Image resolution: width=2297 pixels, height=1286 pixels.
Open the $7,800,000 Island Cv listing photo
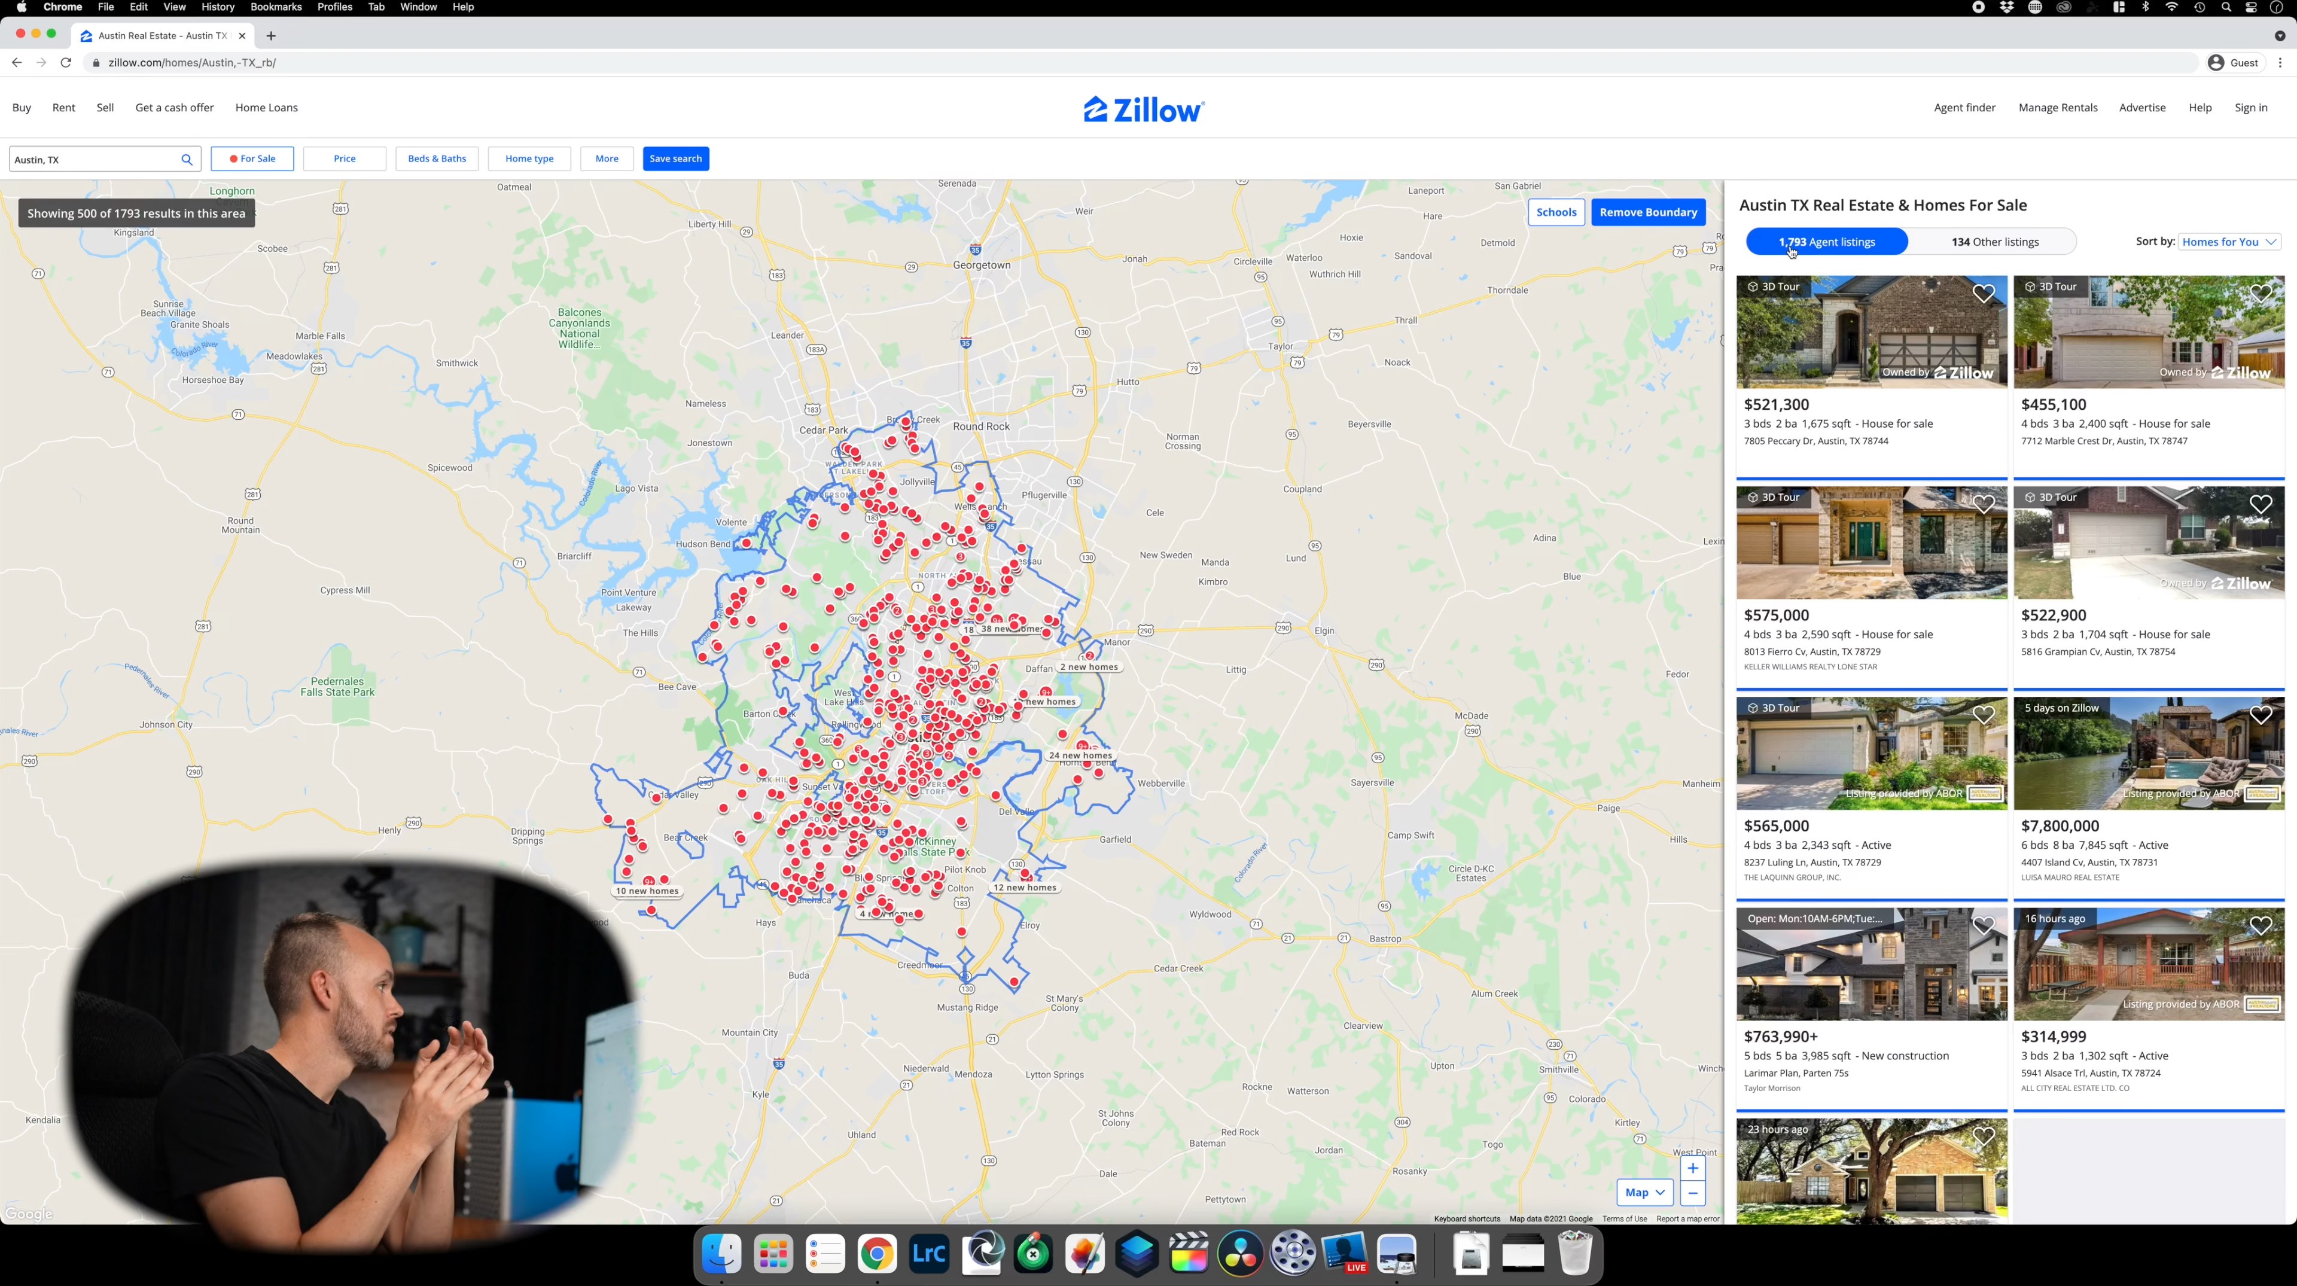click(x=2149, y=754)
